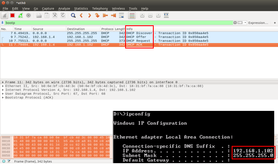The width and height of the screenshot is (278, 164).
Task: Click the bootp filter field
Action: click(x=118, y=23)
